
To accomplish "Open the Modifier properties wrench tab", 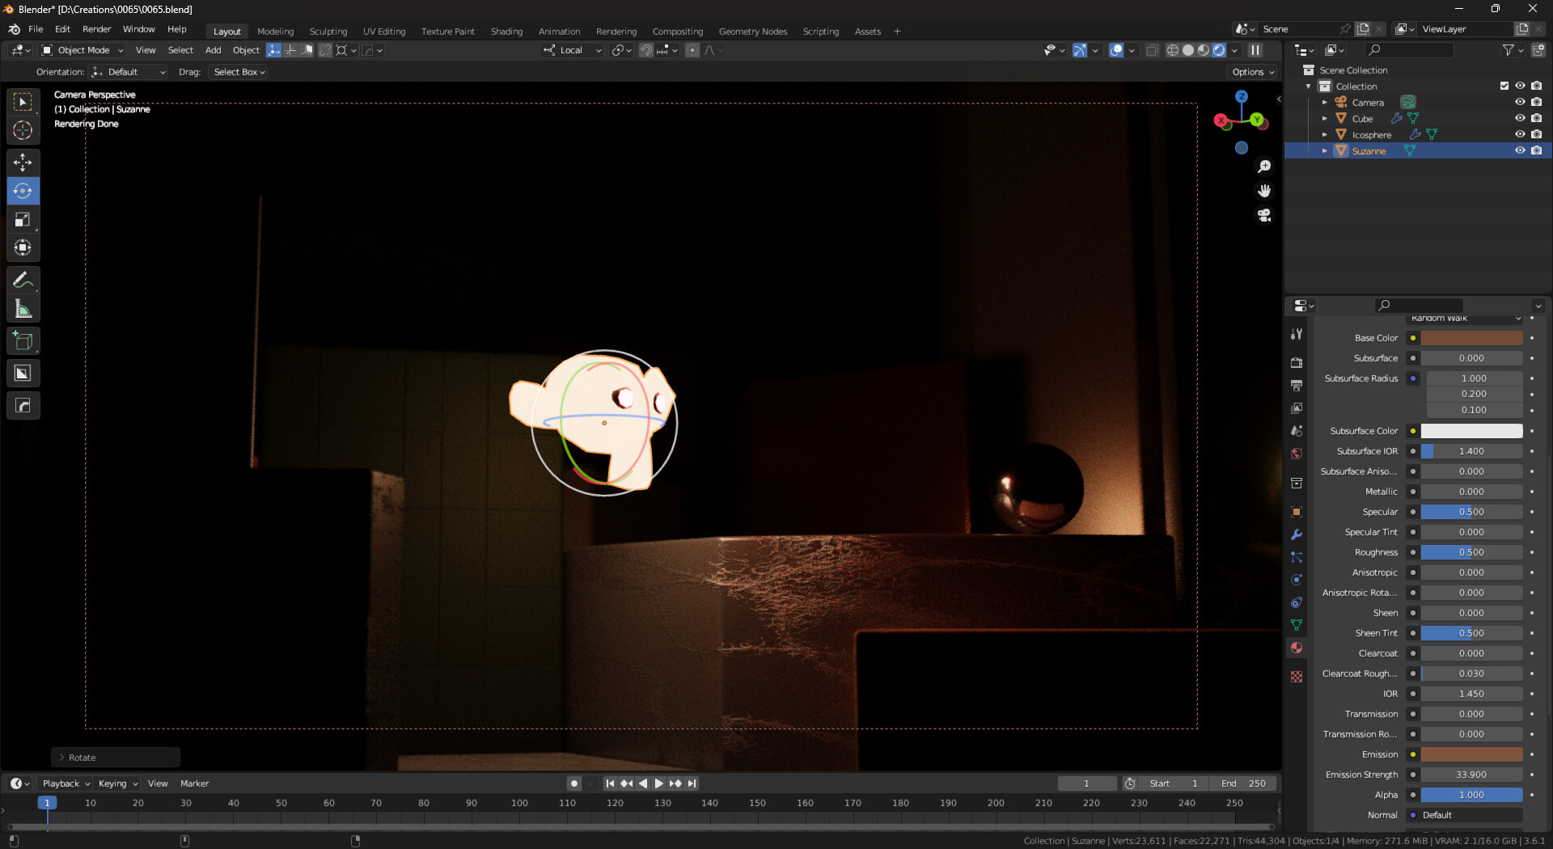I will tap(1297, 534).
